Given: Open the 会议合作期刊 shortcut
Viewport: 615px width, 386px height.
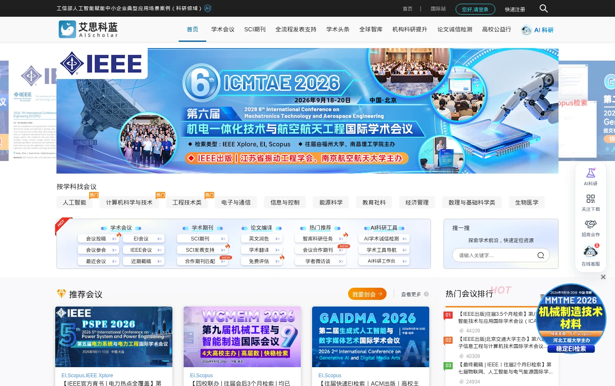Looking at the screenshot, I should (320, 250).
